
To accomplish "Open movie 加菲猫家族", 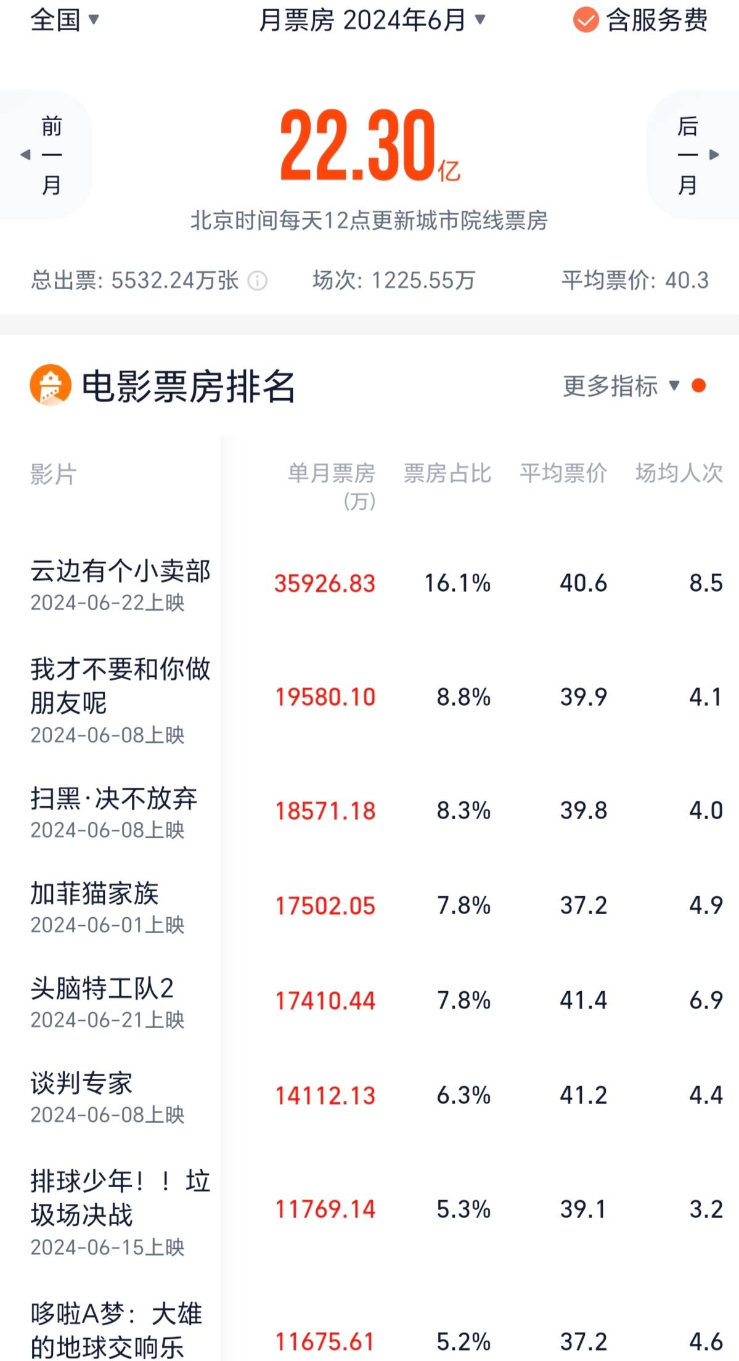I will pyautogui.click(x=95, y=894).
